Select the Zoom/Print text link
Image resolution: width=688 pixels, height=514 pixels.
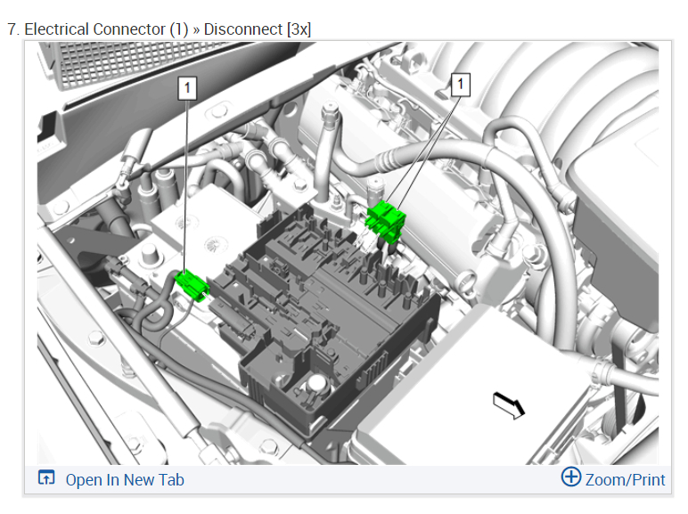coord(626,480)
